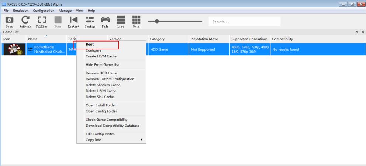Click the game Search field
Screen dimensions: 366x166
click(244, 21)
